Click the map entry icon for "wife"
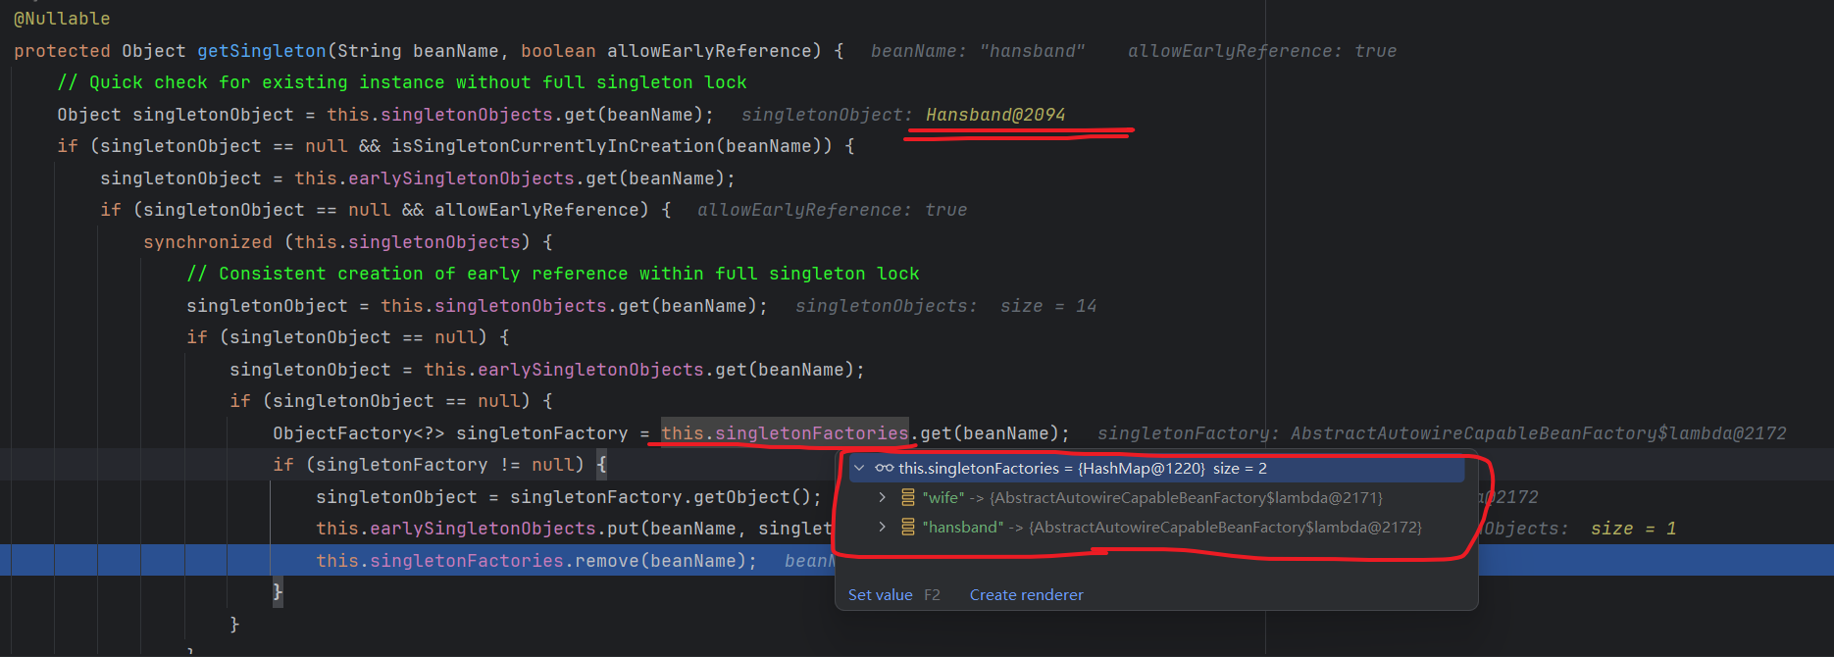The image size is (1834, 657). [x=908, y=498]
